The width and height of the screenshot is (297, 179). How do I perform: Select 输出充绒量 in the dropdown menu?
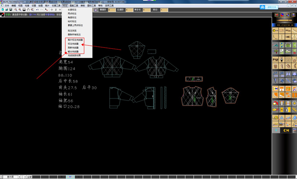[73, 52]
